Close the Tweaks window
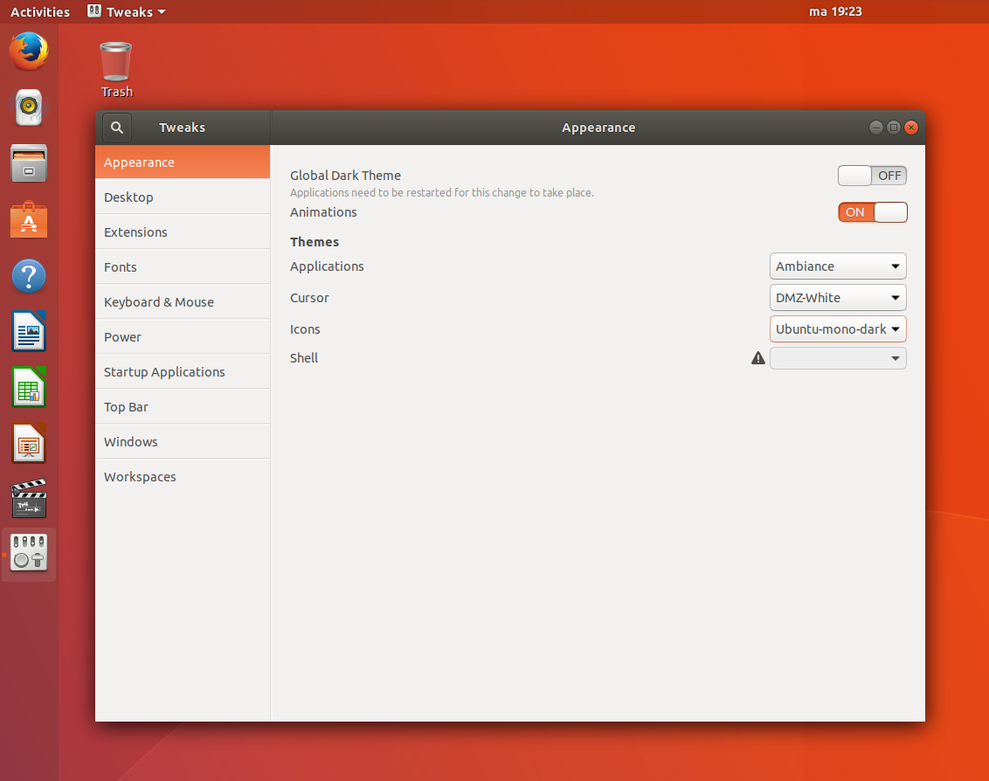The width and height of the screenshot is (989, 781). tap(910, 128)
